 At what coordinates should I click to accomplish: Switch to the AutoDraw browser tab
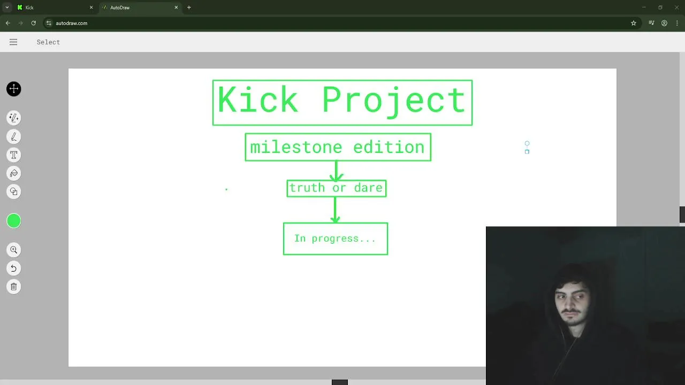pos(140,7)
